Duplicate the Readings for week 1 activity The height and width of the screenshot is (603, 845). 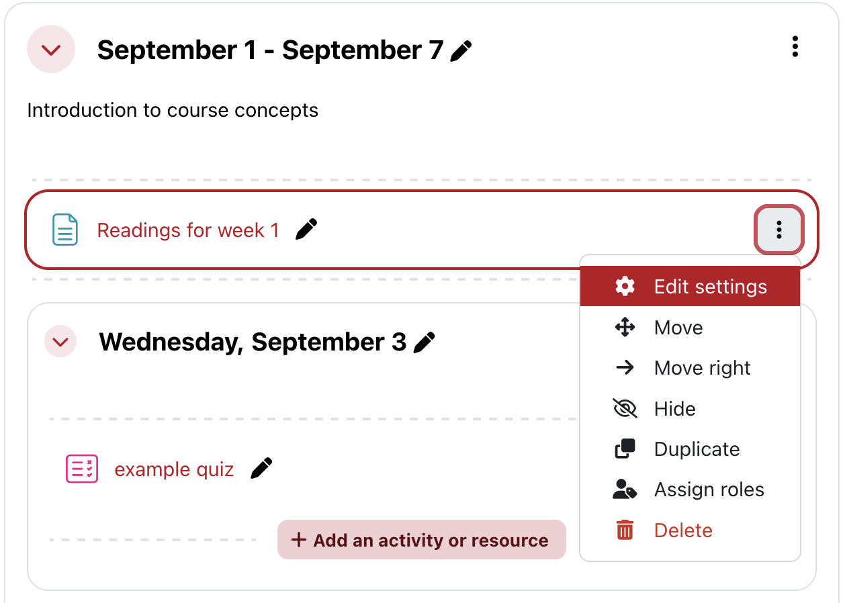tap(697, 449)
